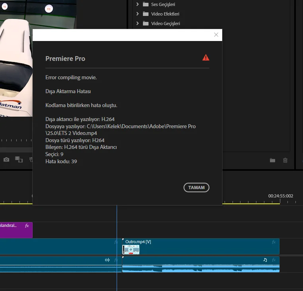Viewport: 303px width, 291px height.
Task: Click the red warning triangle icon
Action: (x=205, y=58)
